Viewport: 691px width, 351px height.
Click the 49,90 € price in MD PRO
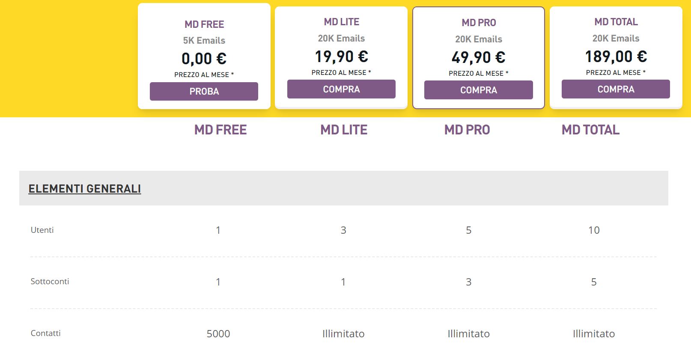[x=479, y=57]
